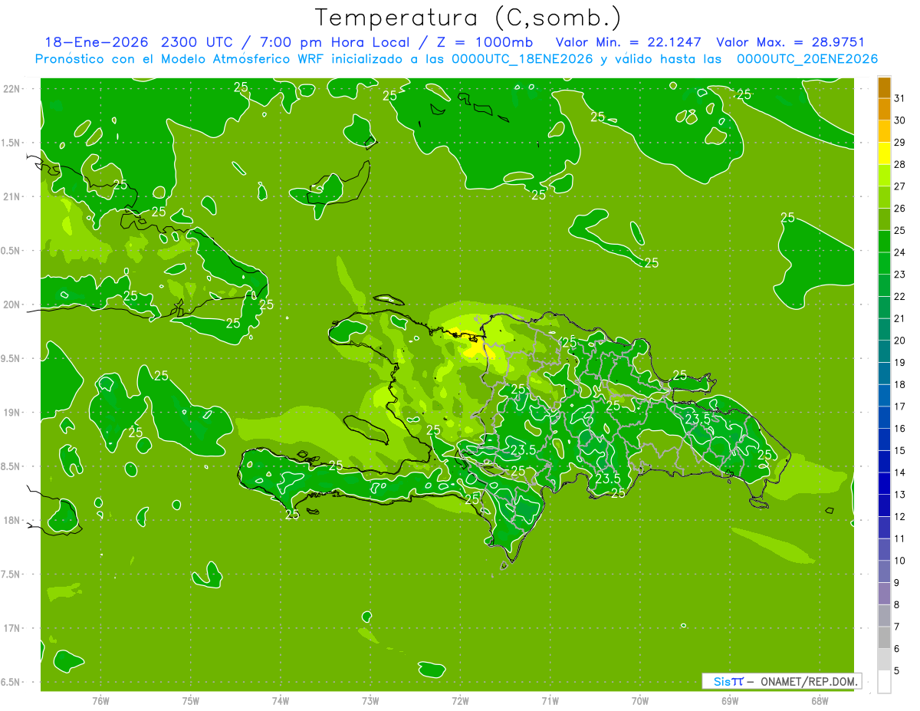Select the lime swatch between 27 and 28
Screen dimensions: 920x711
[x=884, y=175]
